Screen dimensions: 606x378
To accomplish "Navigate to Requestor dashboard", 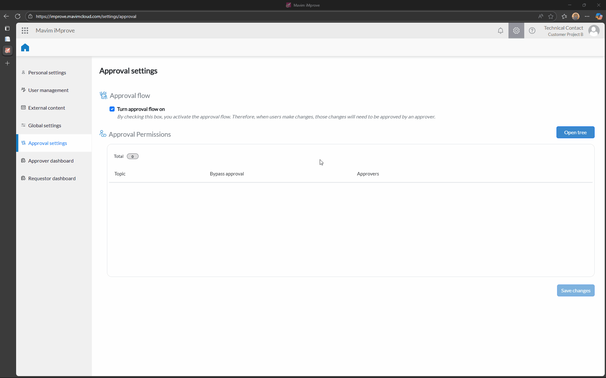I will point(52,178).
